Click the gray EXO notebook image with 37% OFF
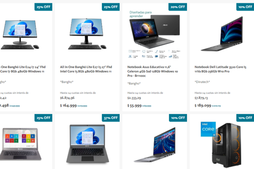Viewport: 254px width, 169px height. click(x=87, y=143)
